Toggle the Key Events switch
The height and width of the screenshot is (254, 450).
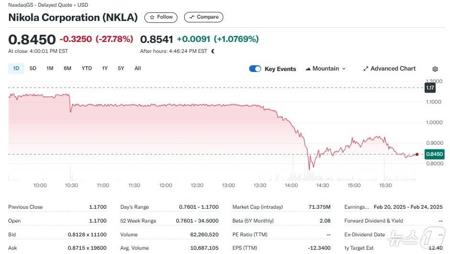[255, 69]
